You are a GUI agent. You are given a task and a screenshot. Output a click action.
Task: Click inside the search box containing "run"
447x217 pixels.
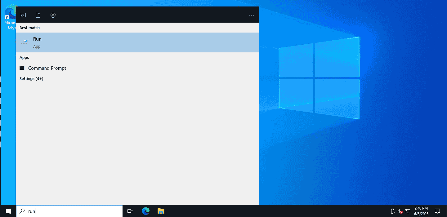[x=69, y=211]
